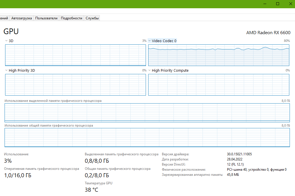295x196 pixels.
Task: Switch to the Автозагрузка tab
Action: [21, 18]
